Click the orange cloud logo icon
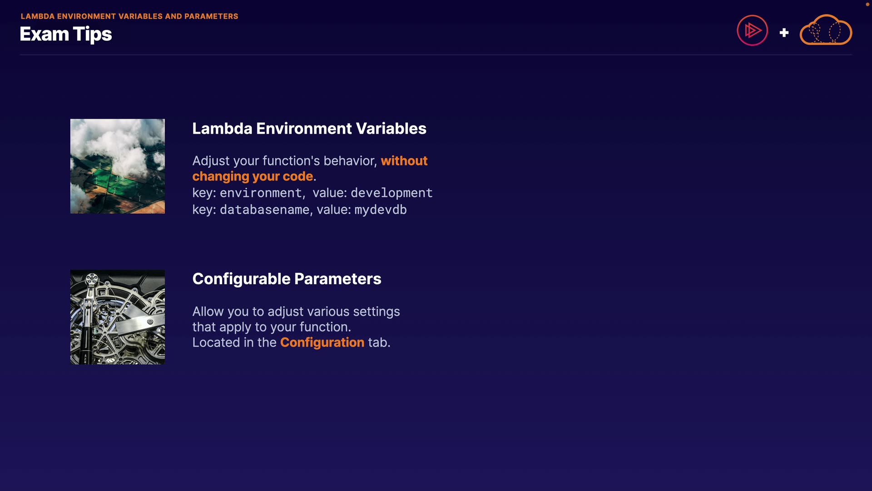 826,30
